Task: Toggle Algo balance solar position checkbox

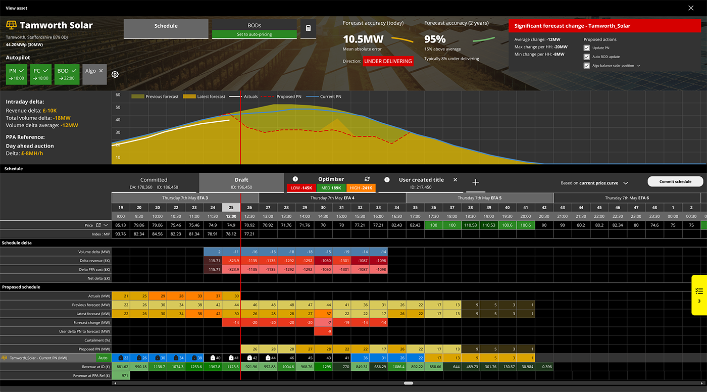Action: pos(586,66)
